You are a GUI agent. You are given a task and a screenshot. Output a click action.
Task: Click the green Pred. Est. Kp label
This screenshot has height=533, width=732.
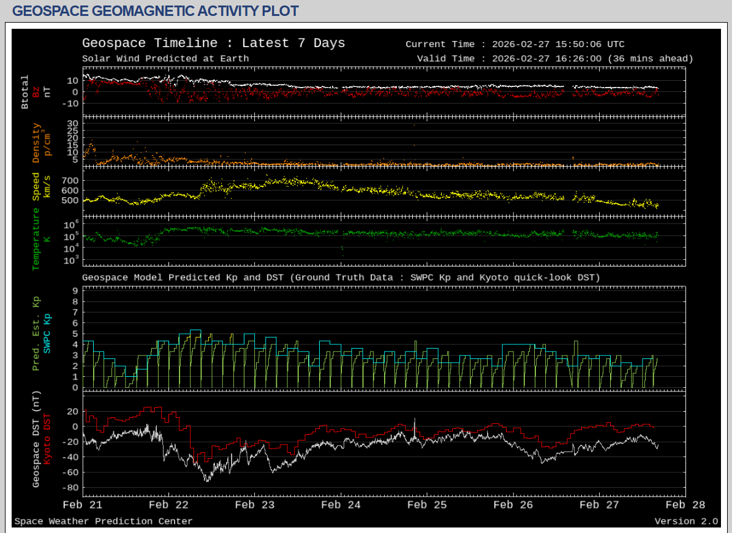coord(36,333)
